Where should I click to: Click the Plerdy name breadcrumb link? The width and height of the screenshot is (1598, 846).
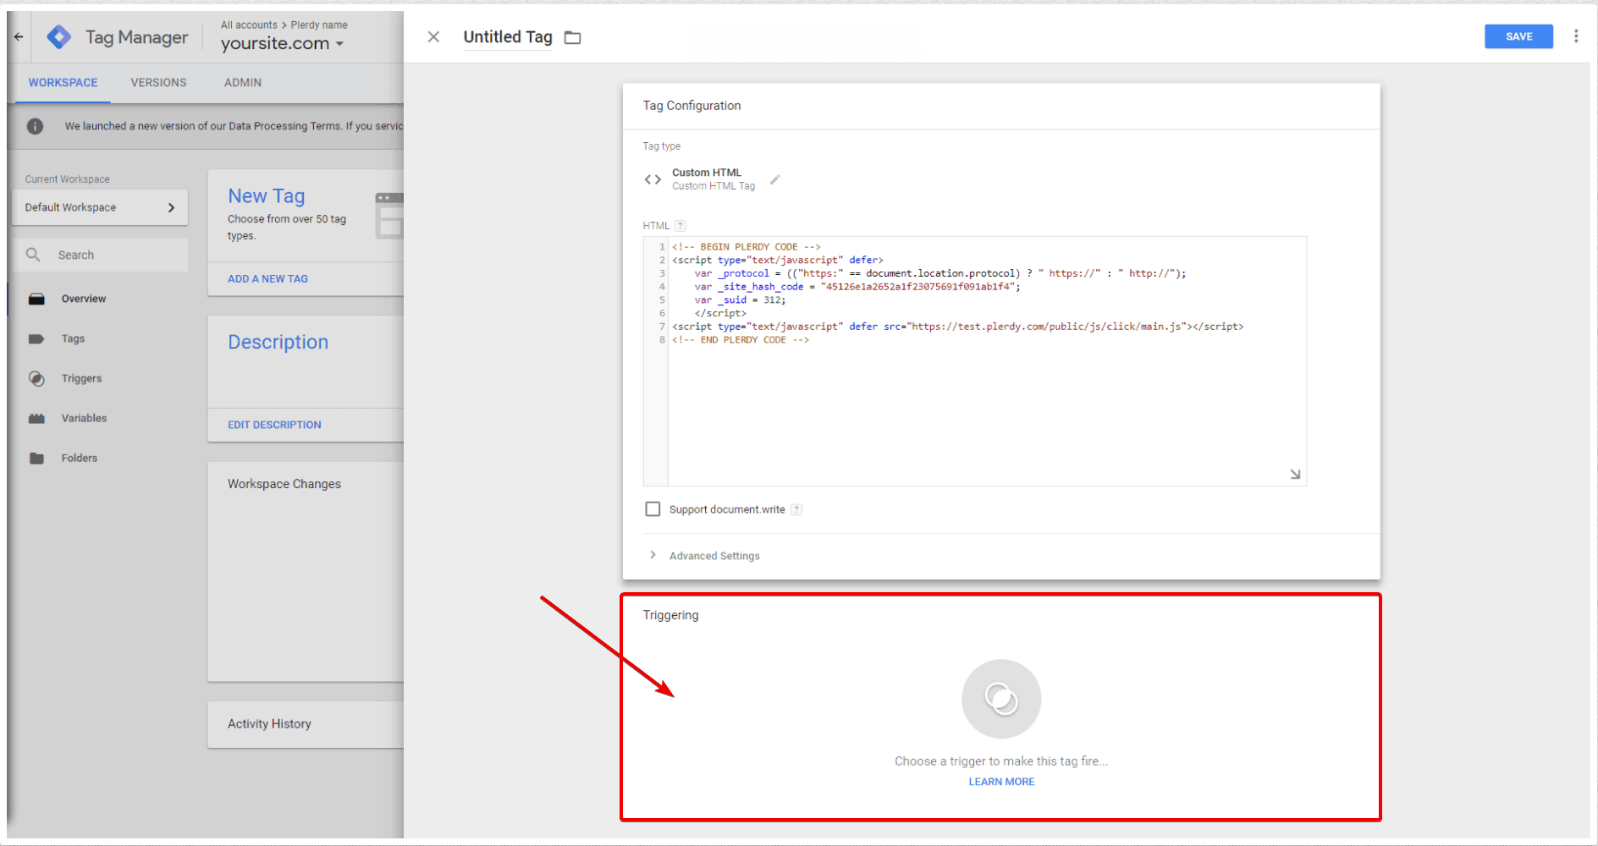319,25
